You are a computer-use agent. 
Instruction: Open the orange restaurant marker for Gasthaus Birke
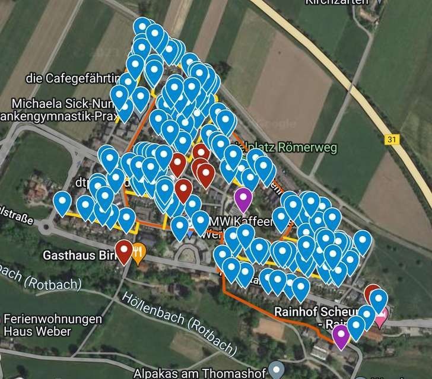coord(139,254)
